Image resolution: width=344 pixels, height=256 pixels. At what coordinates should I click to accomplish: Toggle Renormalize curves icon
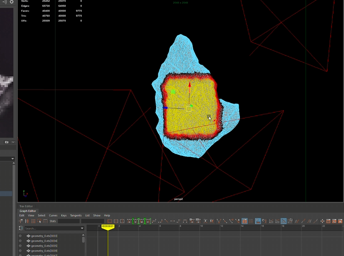point(290,221)
